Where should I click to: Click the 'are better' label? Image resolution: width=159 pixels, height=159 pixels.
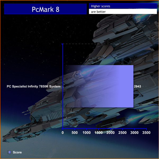(98, 12)
